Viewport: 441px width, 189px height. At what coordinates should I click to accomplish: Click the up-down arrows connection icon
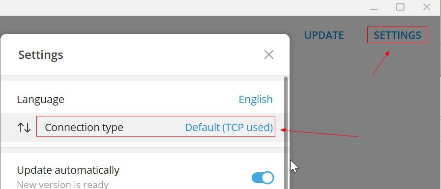point(24,128)
